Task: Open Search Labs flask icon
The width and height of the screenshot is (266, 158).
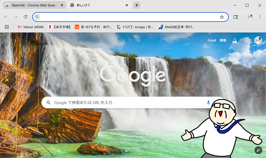Action: coord(235,40)
